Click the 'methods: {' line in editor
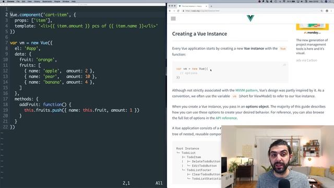The width and height of the screenshot is (334, 188). (27, 99)
